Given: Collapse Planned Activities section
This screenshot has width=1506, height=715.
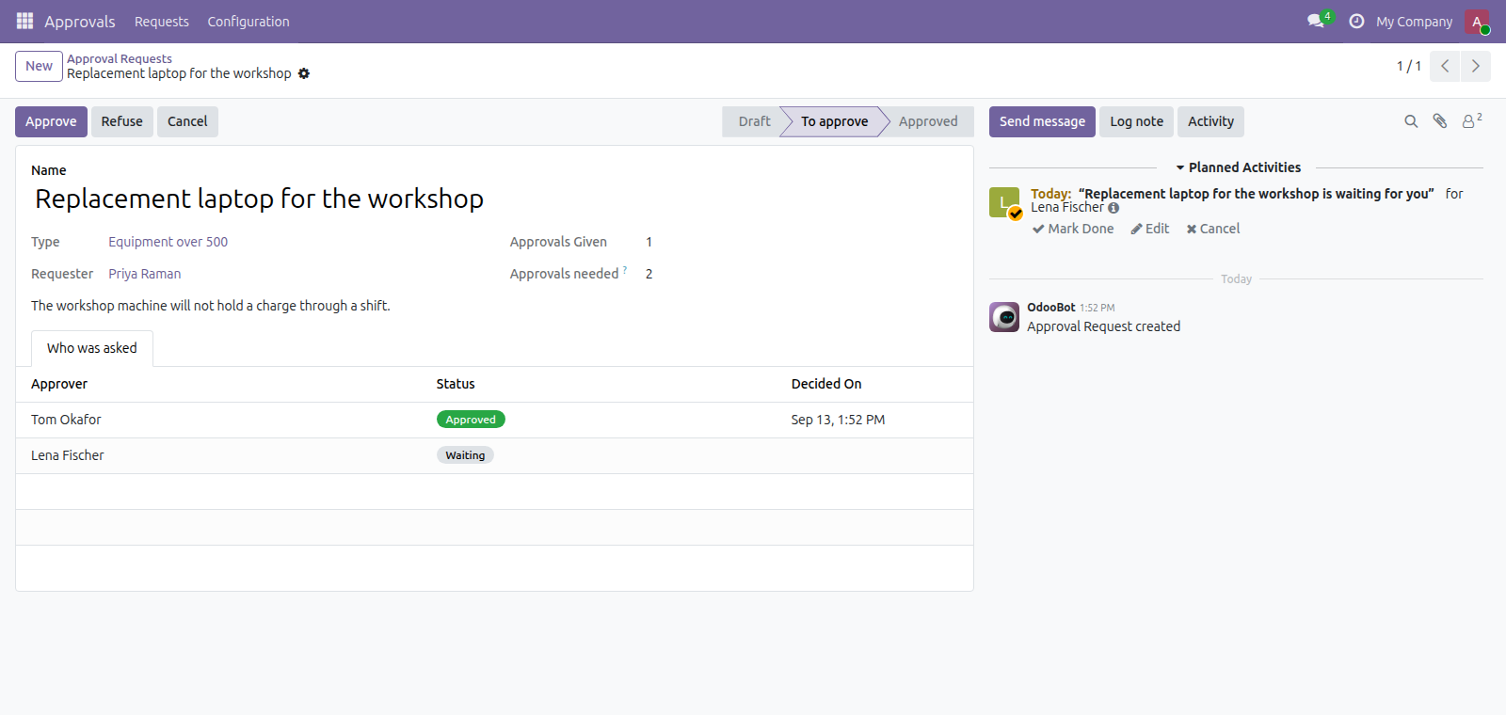Looking at the screenshot, I should pyautogui.click(x=1238, y=167).
